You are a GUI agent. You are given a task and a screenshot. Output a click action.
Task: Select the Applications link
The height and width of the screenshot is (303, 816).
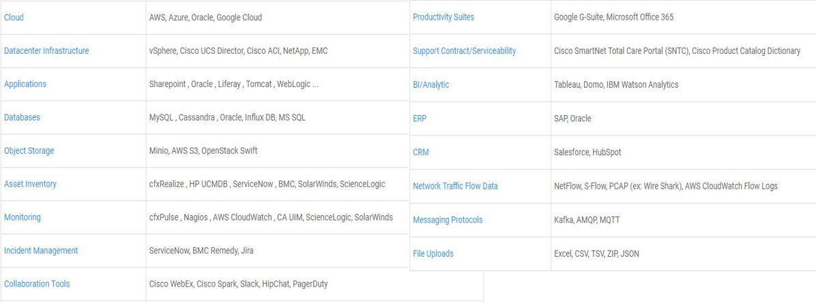coord(25,84)
